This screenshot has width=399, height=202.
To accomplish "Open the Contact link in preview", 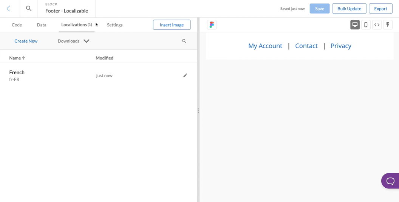I will point(306,46).
